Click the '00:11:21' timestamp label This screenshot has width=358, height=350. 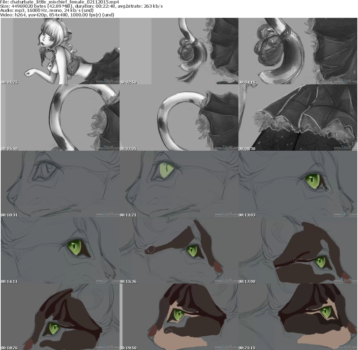pos(128,215)
